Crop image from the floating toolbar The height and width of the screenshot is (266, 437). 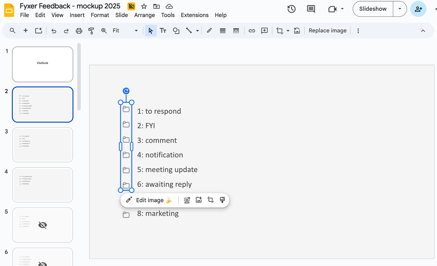[211, 200]
